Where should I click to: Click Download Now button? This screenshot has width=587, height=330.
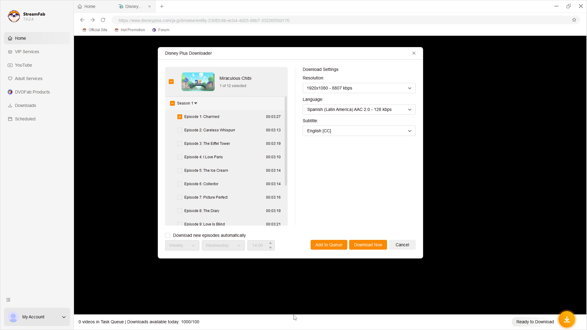point(368,245)
